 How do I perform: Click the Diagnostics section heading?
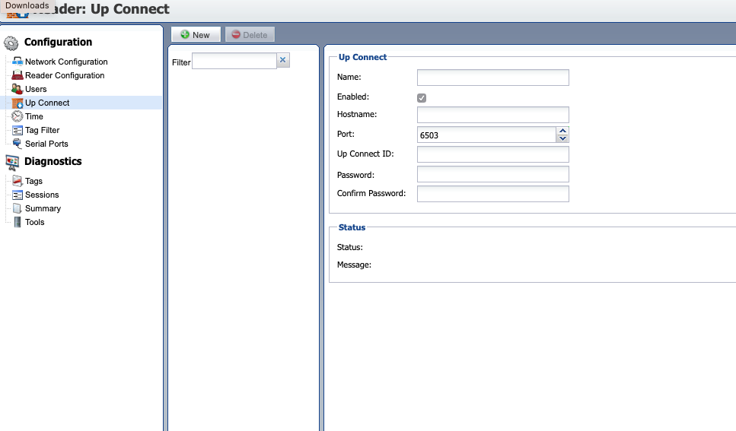(53, 161)
